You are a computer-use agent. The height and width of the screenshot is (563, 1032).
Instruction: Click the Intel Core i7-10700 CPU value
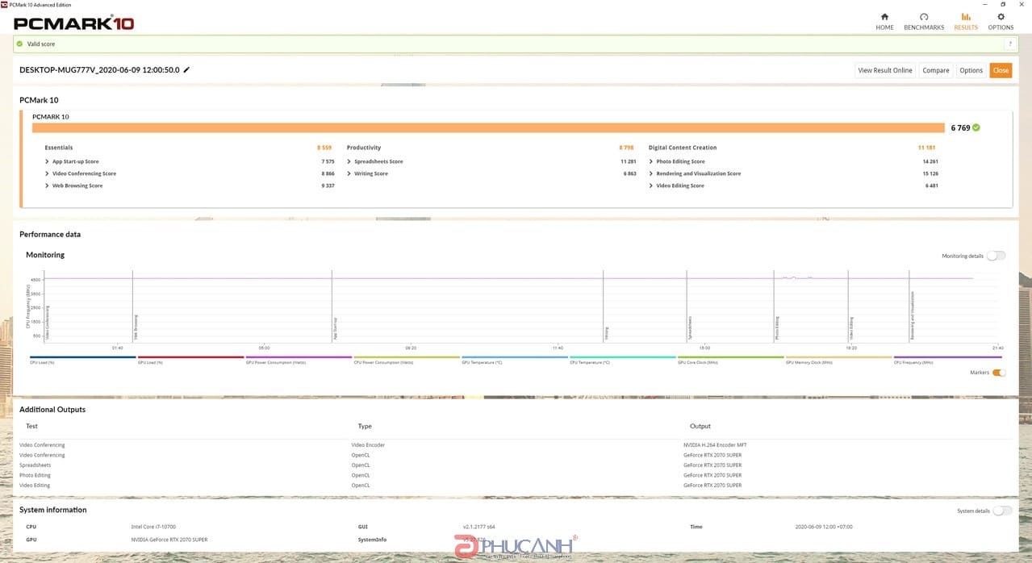tap(153, 527)
